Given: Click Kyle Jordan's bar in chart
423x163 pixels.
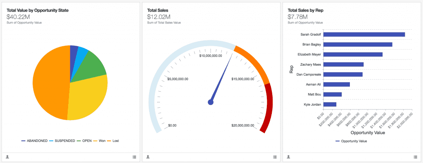Looking at the screenshot, I should point(330,104).
